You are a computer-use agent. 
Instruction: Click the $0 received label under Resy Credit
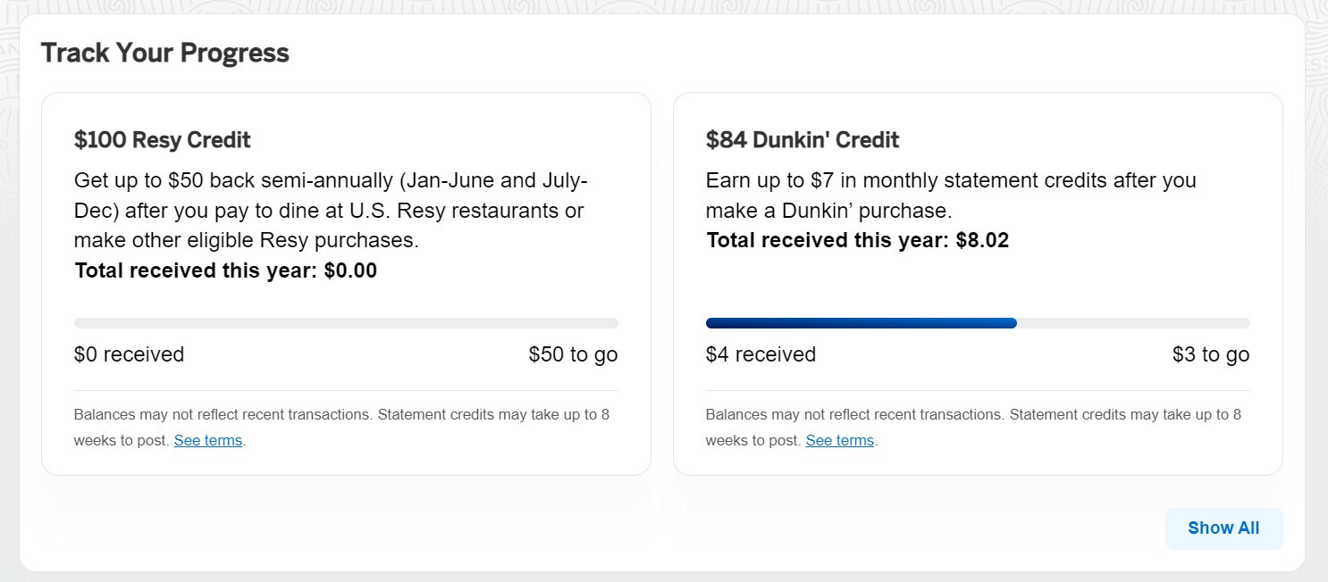pyautogui.click(x=129, y=354)
